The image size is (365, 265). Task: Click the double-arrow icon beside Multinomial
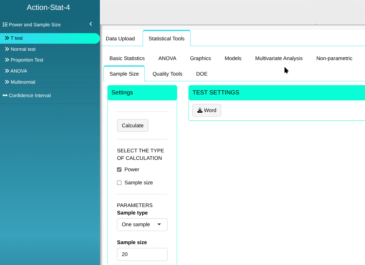7,82
